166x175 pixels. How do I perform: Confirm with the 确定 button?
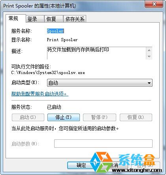point(81,165)
